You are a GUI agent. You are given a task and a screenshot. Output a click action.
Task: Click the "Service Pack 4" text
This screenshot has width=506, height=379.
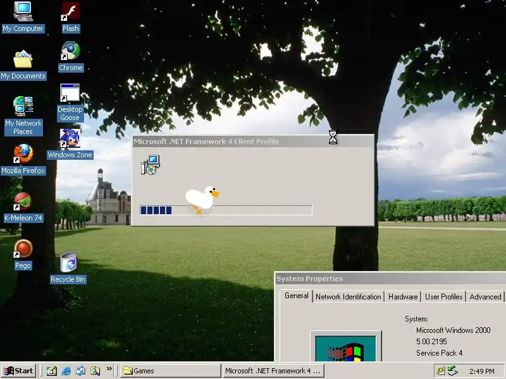[x=439, y=353]
